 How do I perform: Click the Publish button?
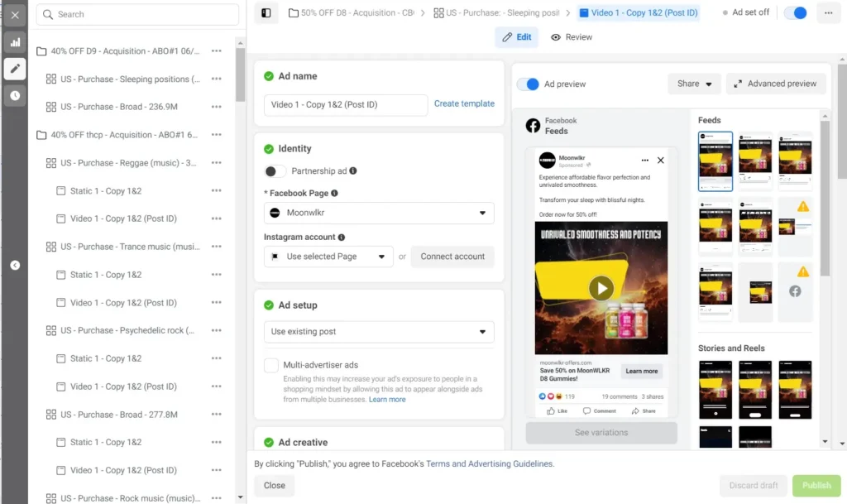[x=816, y=486]
